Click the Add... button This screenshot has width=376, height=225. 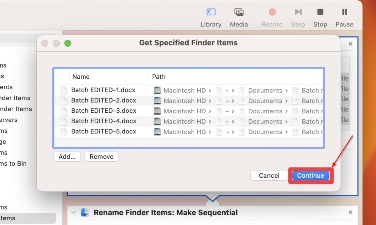tap(67, 156)
